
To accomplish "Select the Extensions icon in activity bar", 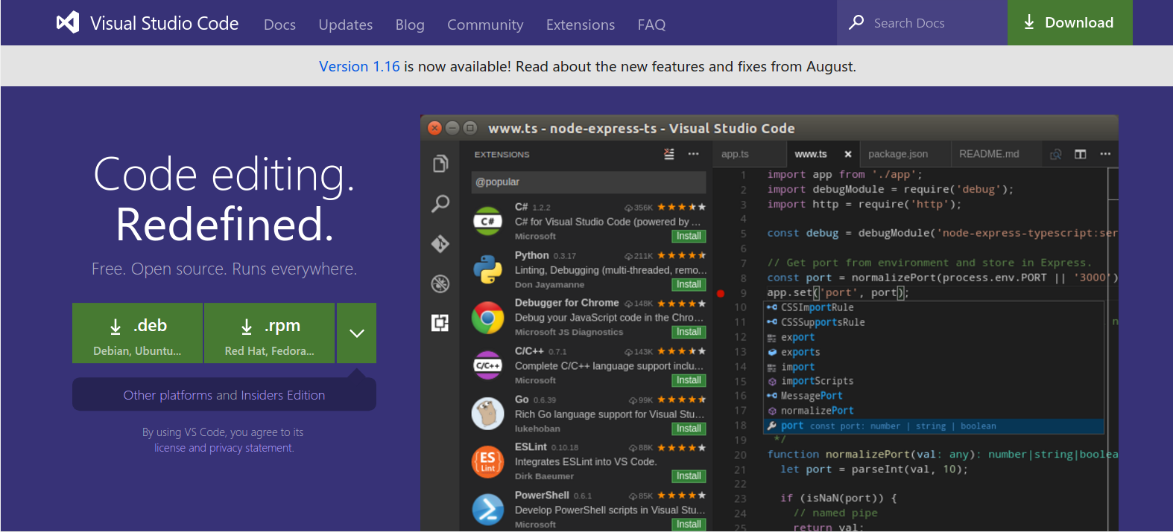I will (x=440, y=323).
